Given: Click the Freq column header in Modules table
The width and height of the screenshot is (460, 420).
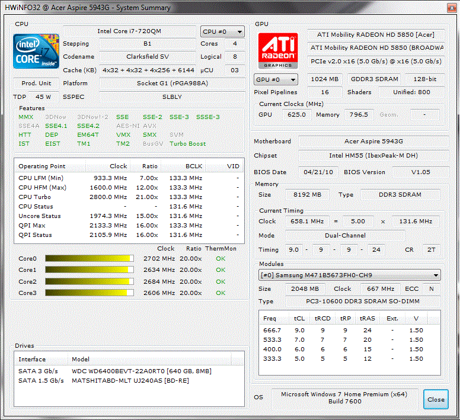Looking at the screenshot, I should [x=274, y=319].
